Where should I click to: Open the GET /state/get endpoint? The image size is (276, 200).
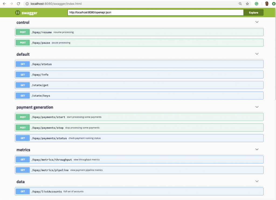click(x=139, y=85)
